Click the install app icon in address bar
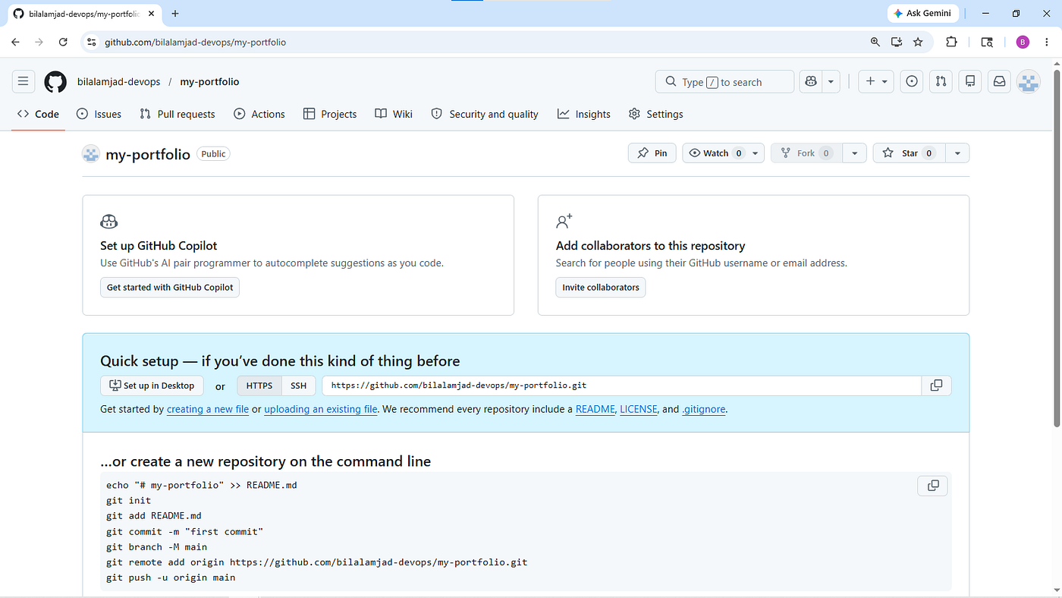This screenshot has height=598, width=1062. 897,42
